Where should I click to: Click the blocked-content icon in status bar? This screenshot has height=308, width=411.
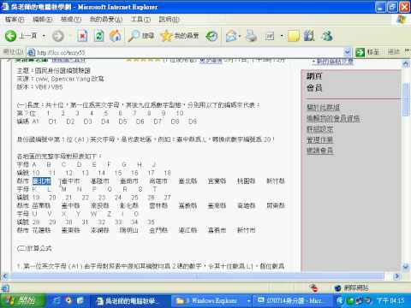pos(314,288)
